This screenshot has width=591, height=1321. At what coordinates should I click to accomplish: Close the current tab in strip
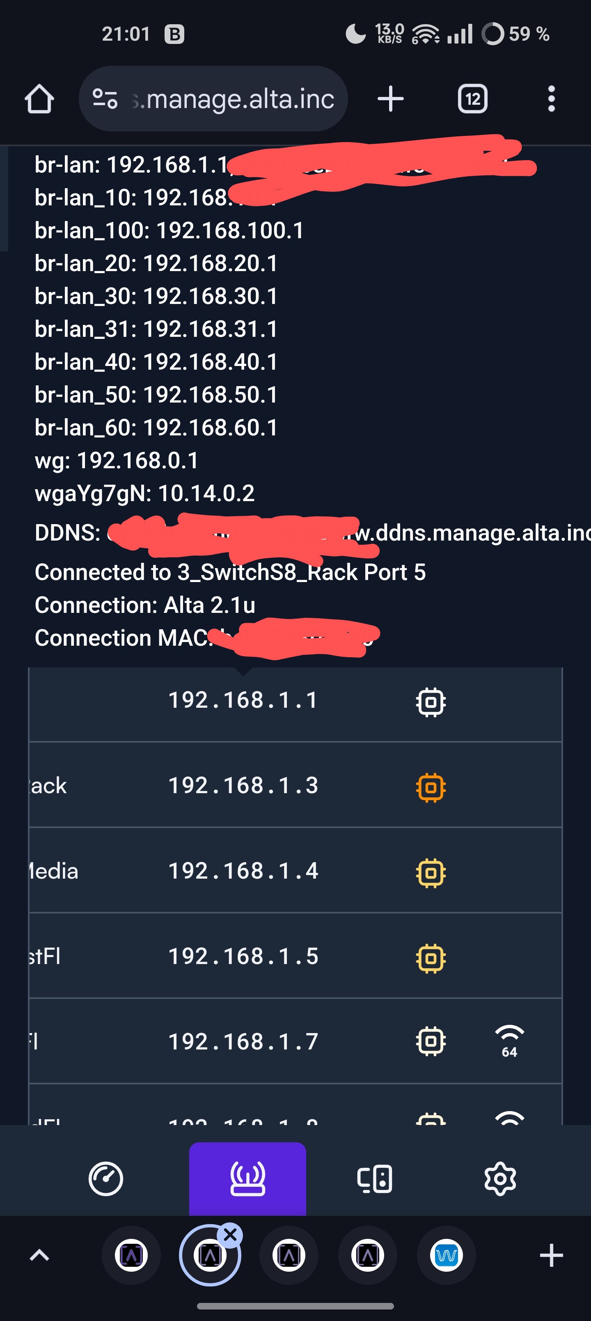click(x=230, y=1235)
